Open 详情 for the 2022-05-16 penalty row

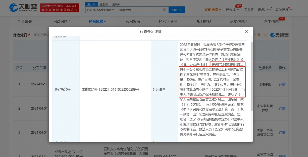[282, 84]
